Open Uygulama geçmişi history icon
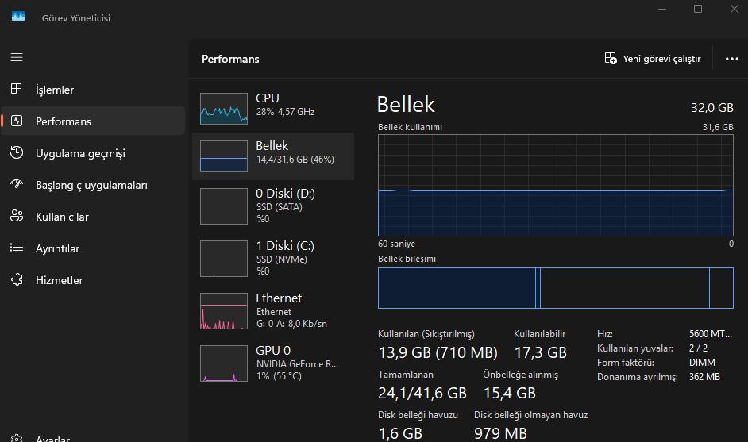Screen dimensions: 748x442 point(17,153)
